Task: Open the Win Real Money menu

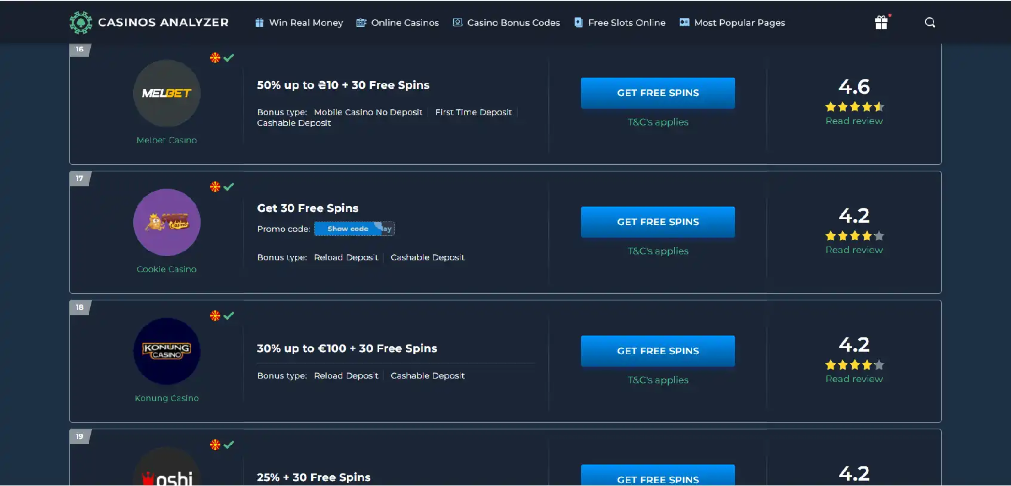Action: [299, 23]
